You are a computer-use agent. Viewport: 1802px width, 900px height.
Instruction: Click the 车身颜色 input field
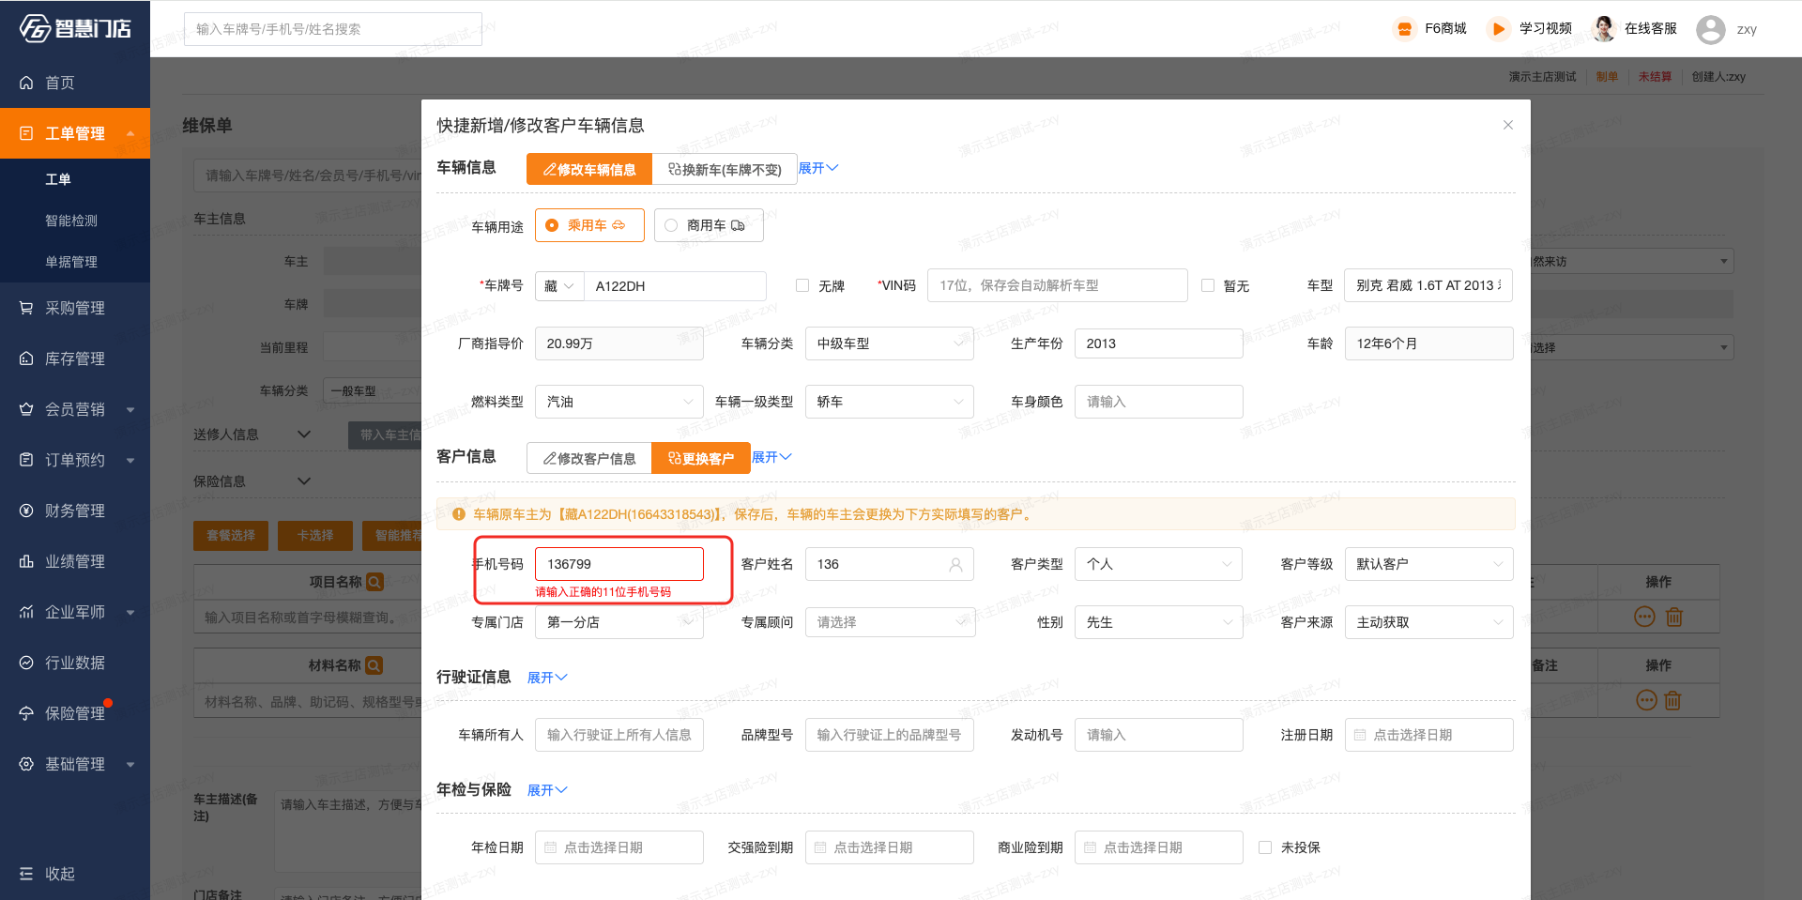point(1158,402)
